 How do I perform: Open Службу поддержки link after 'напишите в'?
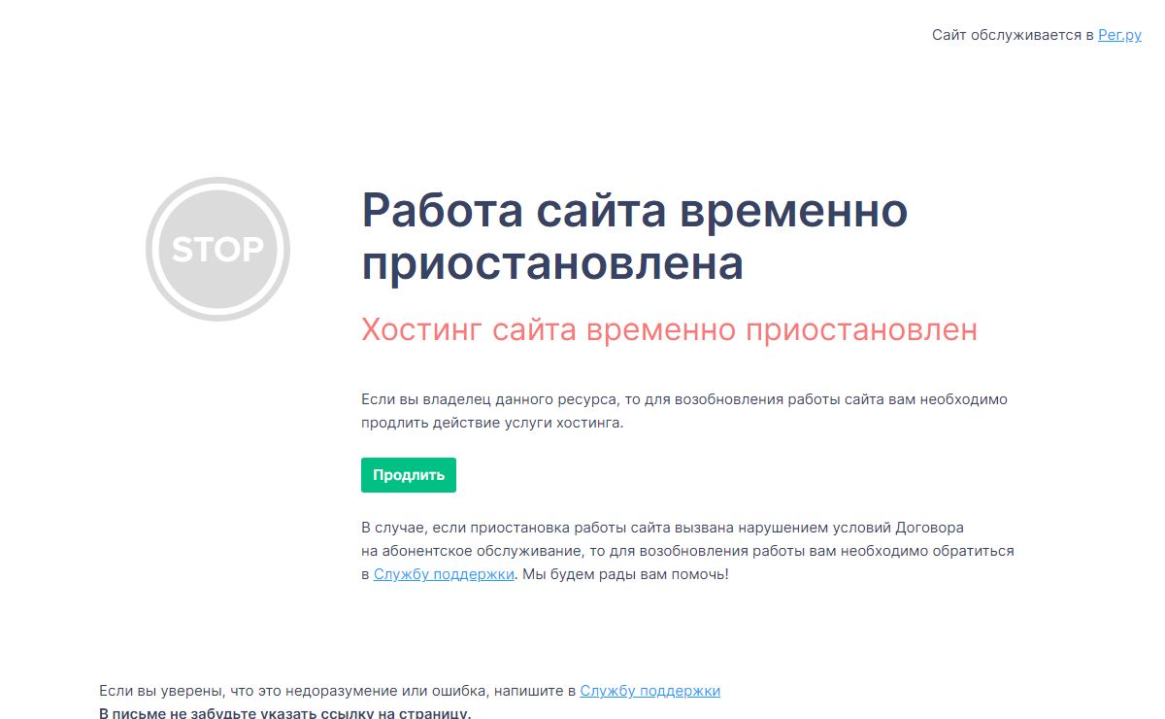coord(650,691)
